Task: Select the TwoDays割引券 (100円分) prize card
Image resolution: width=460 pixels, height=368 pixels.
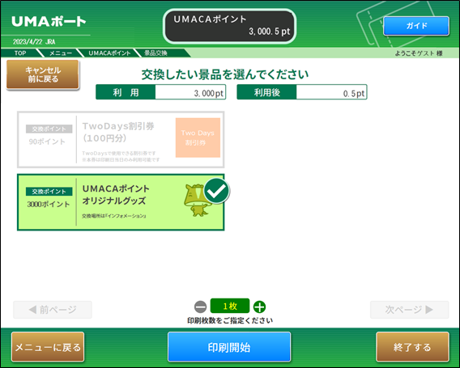Action: [121, 139]
